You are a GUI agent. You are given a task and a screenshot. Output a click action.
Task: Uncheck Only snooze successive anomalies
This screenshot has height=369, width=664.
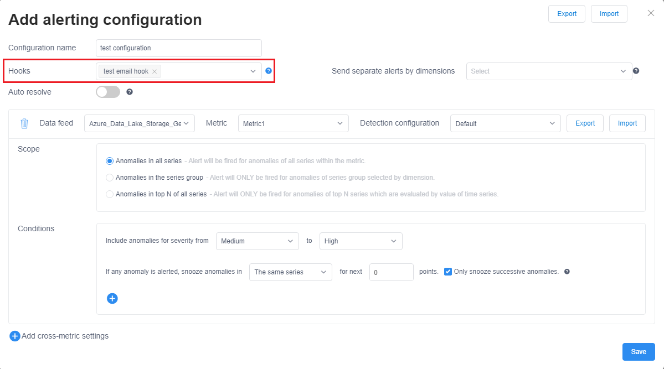[x=448, y=272]
